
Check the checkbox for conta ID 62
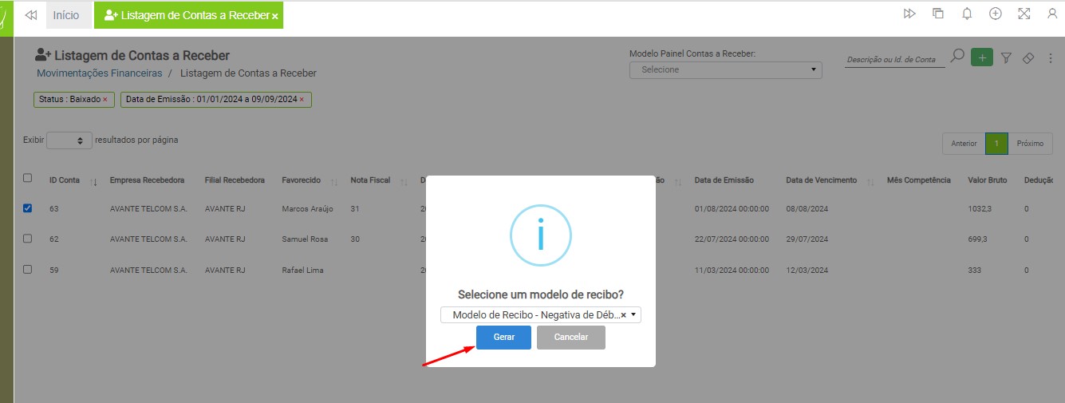click(28, 239)
